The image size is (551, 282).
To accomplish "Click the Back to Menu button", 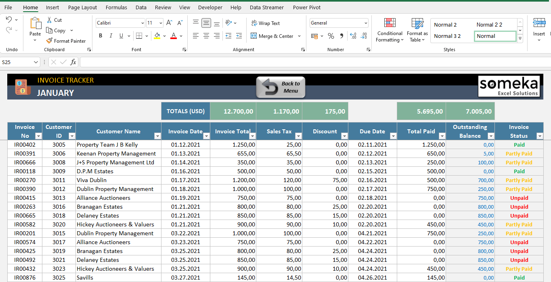I will (x=280, y=87).
